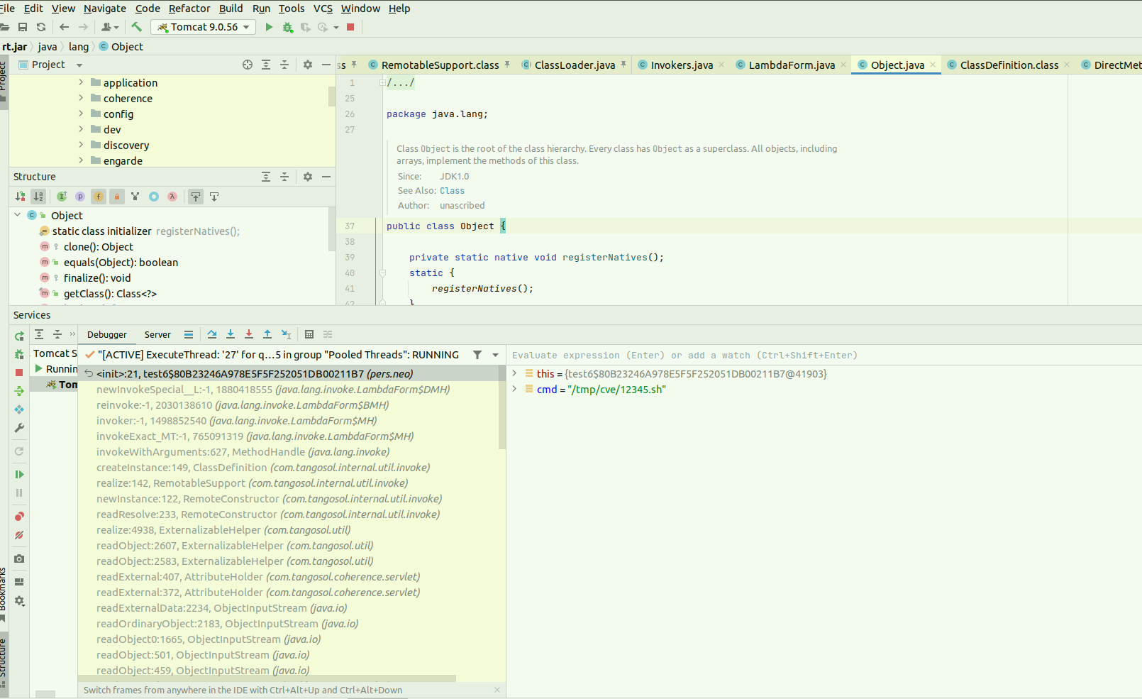1142x699 pixels.
Task: Click the Class link in See Also
Action: (x=452, y=191)
